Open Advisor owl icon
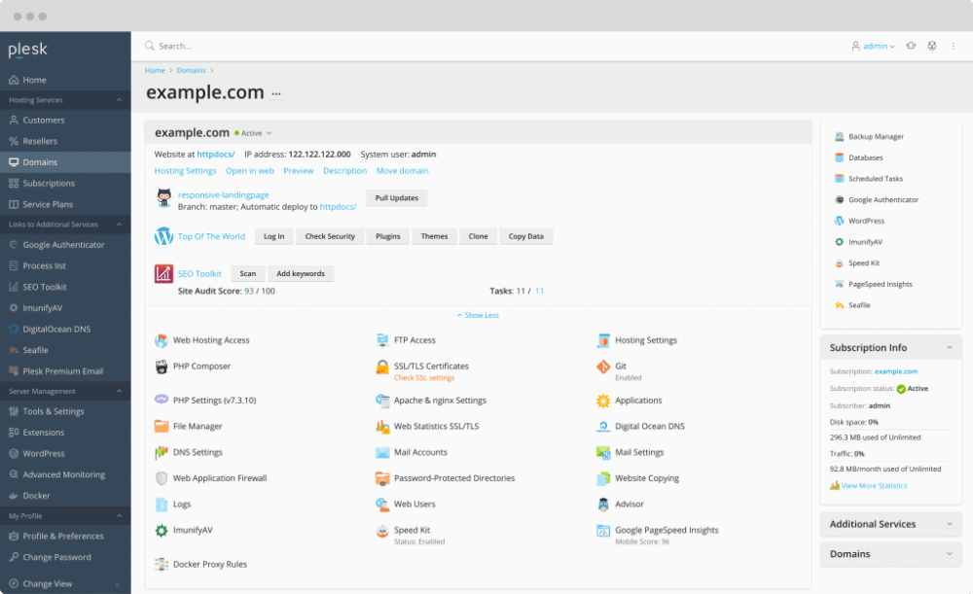 [603, 505]
